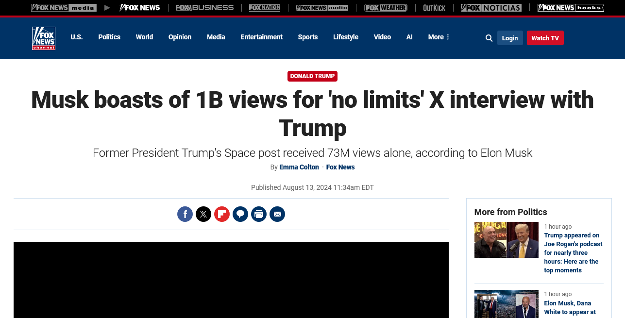This screenshot has width=625, height=318.
Task: Share article on X
Action: (x=203, y=214)
